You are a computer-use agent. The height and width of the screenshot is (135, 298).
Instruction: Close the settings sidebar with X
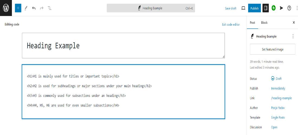pos(294,23)
